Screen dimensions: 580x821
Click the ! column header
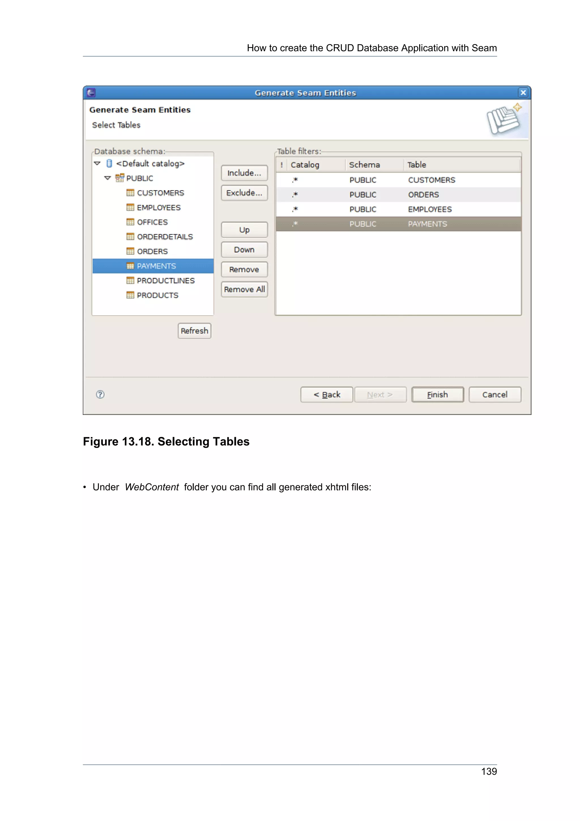(x=282, y=165)
